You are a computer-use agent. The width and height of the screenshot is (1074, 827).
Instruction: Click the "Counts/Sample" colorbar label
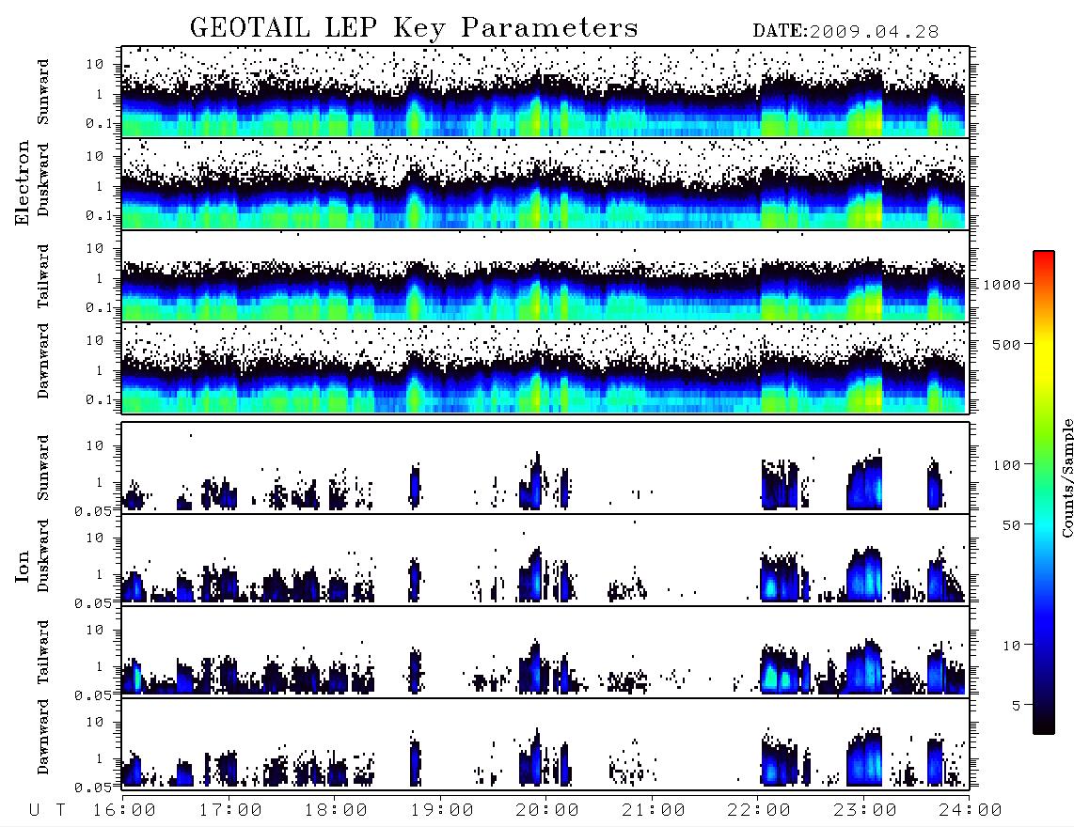point(1066,477)
